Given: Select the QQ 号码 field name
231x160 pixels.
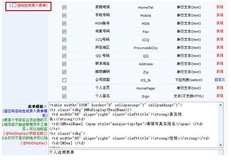Looking at the screenshot, I should tap(103, 56).
